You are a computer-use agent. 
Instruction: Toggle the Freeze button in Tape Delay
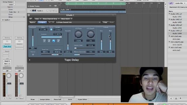coord(33,55)
